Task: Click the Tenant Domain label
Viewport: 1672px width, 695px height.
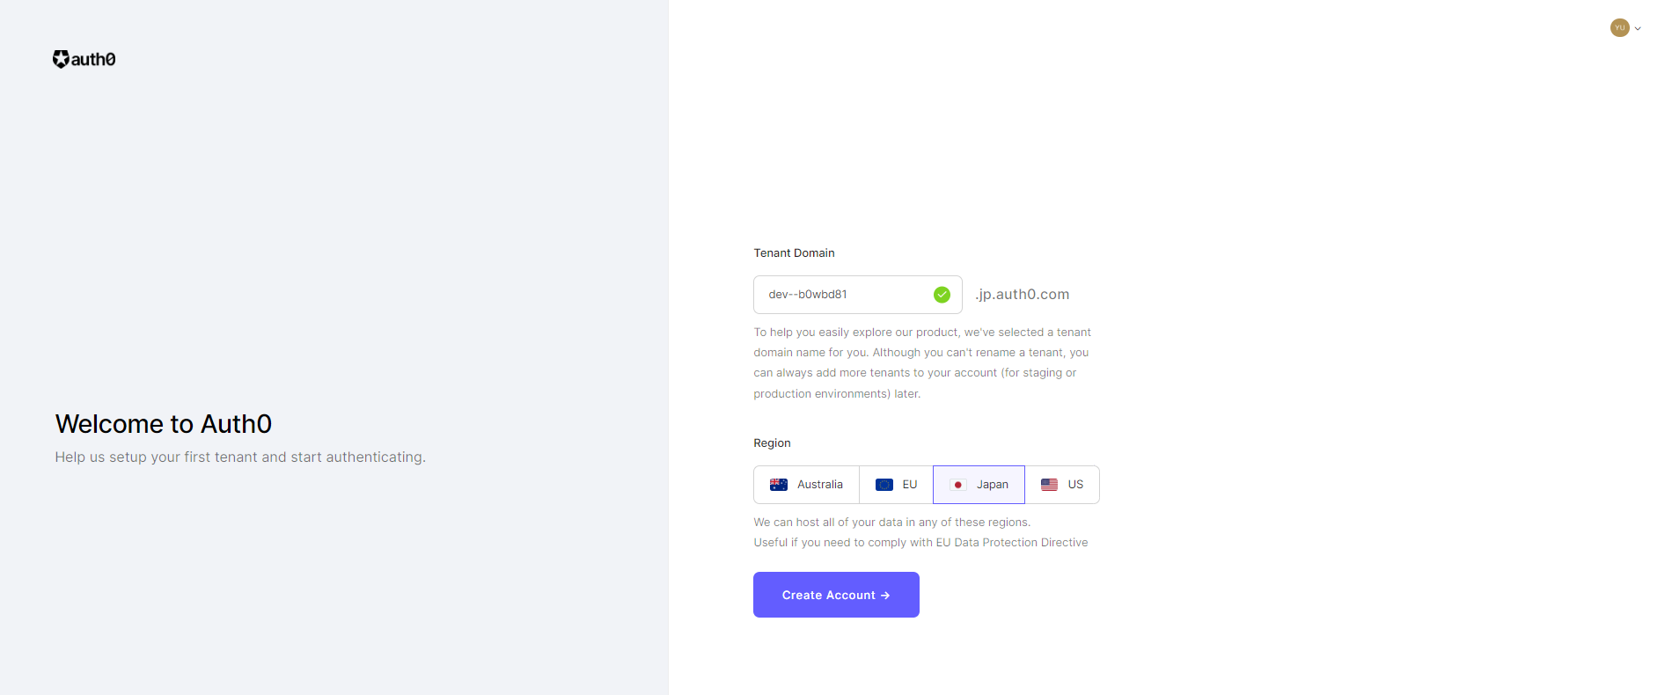Action: click(x=794, y=253)
